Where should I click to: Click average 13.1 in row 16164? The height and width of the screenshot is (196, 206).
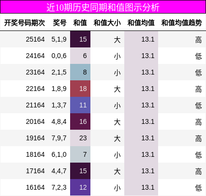click(x=148, y=187)
